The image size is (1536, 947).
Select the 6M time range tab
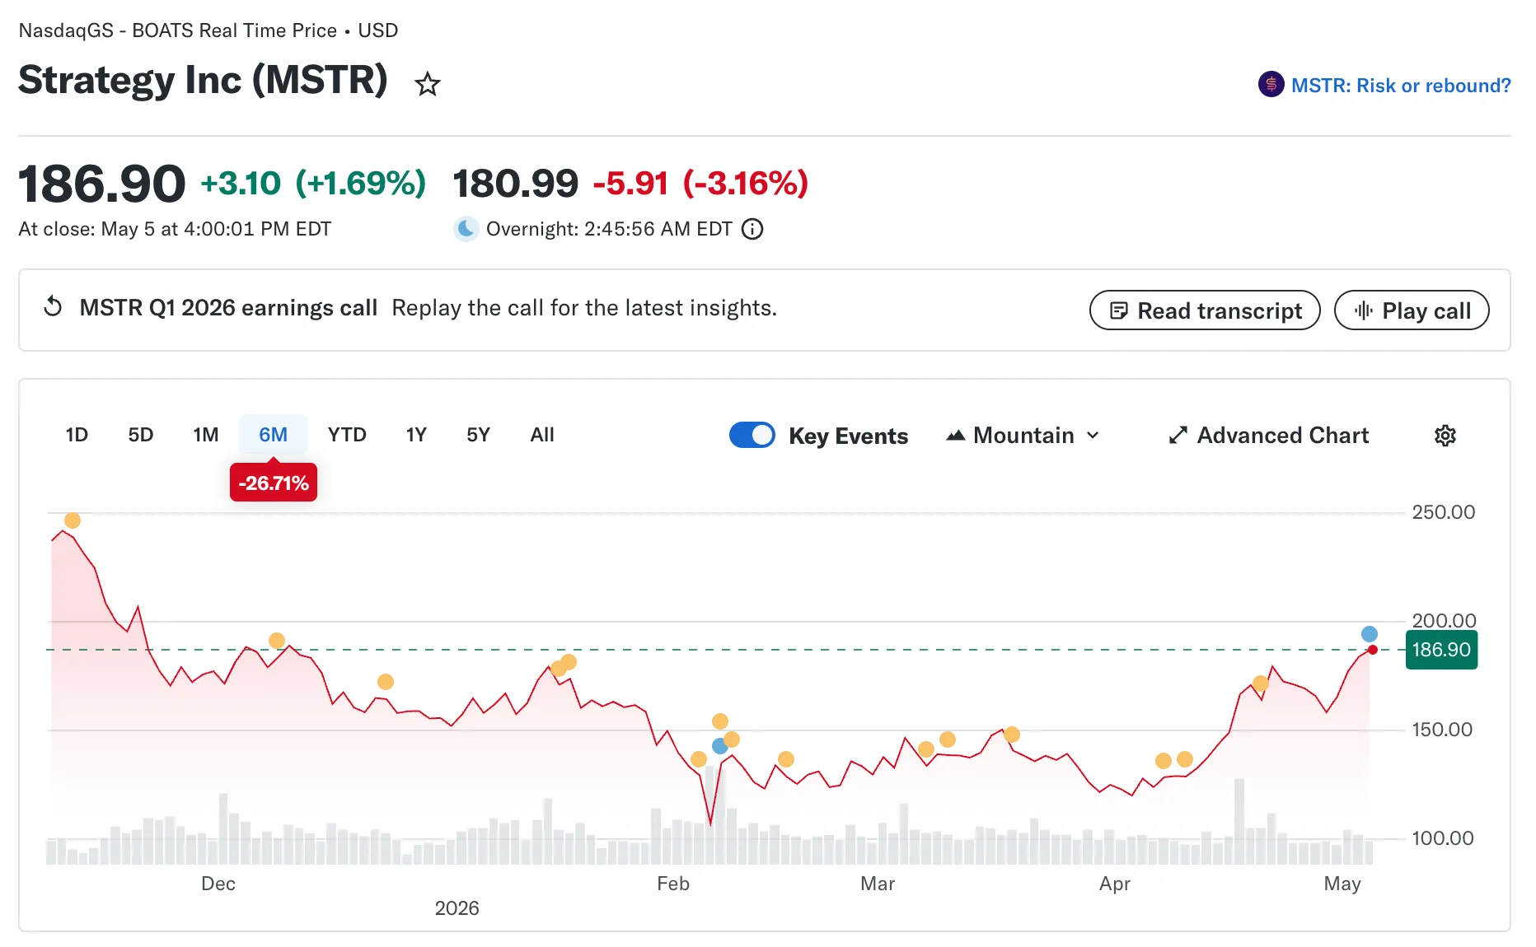274,435
